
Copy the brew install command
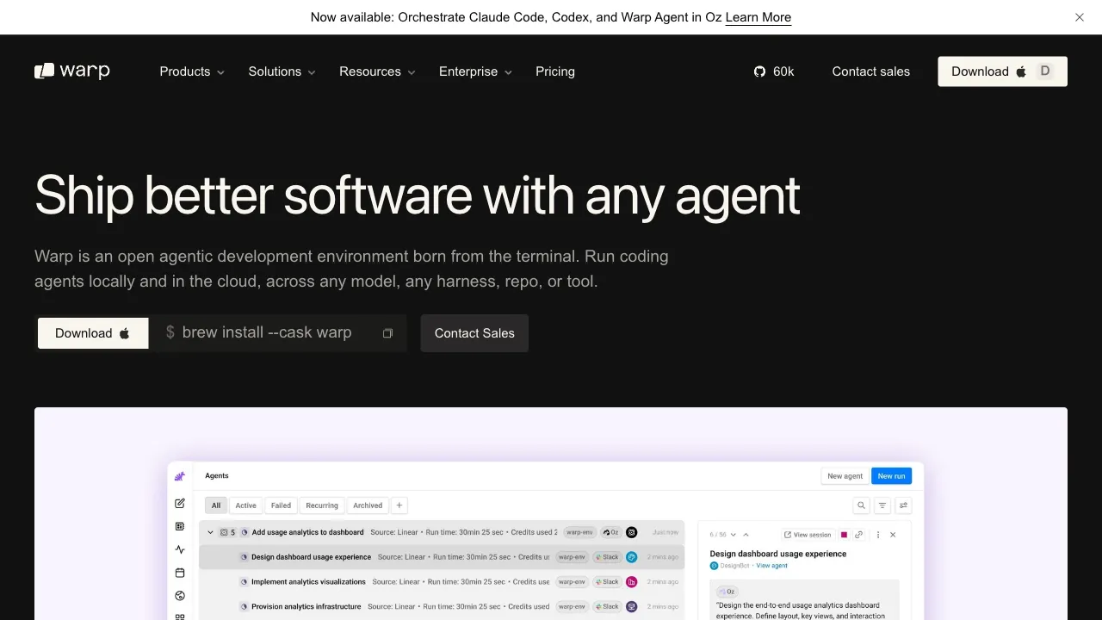tap(387, 333)
